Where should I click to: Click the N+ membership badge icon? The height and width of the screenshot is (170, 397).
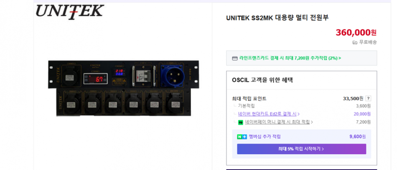(242, 137)
